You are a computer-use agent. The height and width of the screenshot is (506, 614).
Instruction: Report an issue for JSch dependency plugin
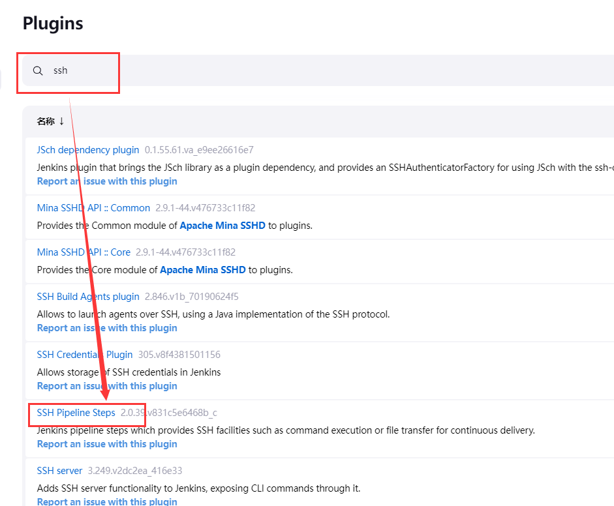coord(107,181)
